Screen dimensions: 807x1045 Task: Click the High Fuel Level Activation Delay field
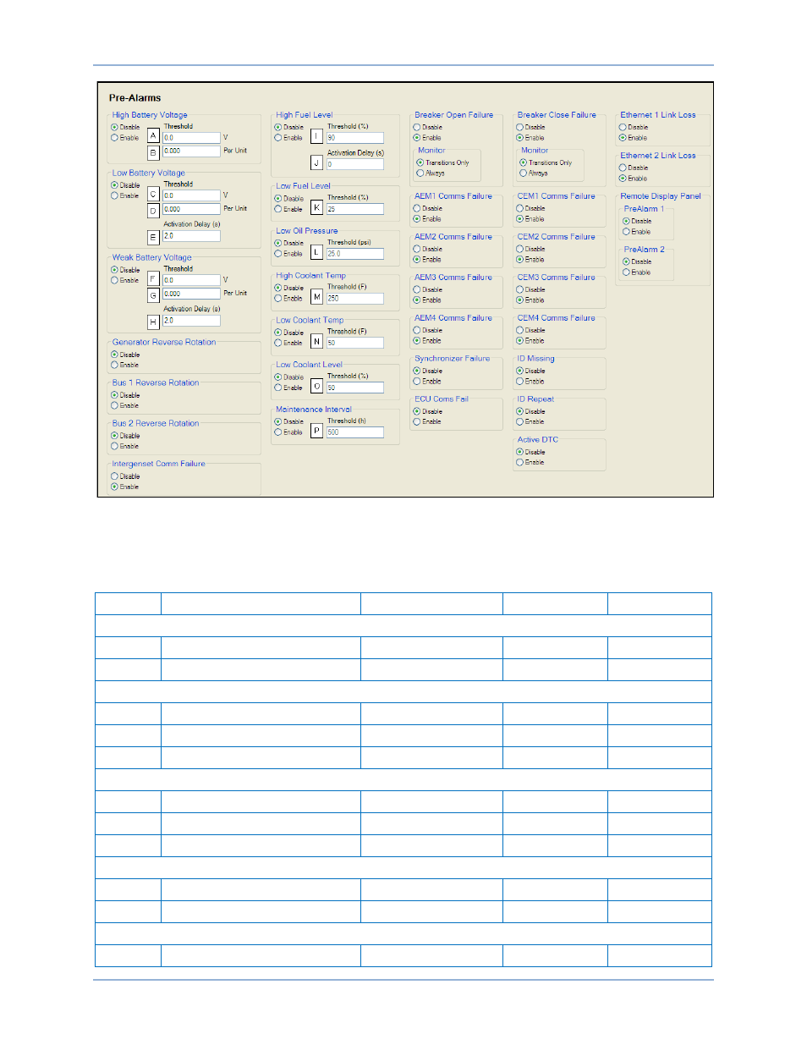click(355, 164)
